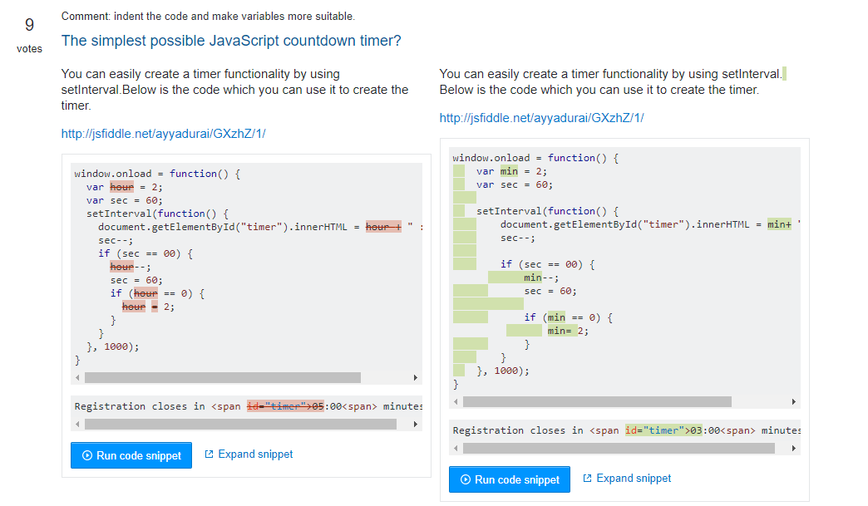Click right code block scroll-left arrow
This screenshot has width=868, height=506.
456,402
